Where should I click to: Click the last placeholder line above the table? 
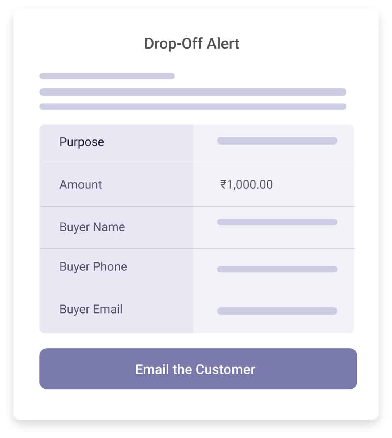[x=193, y=107]
